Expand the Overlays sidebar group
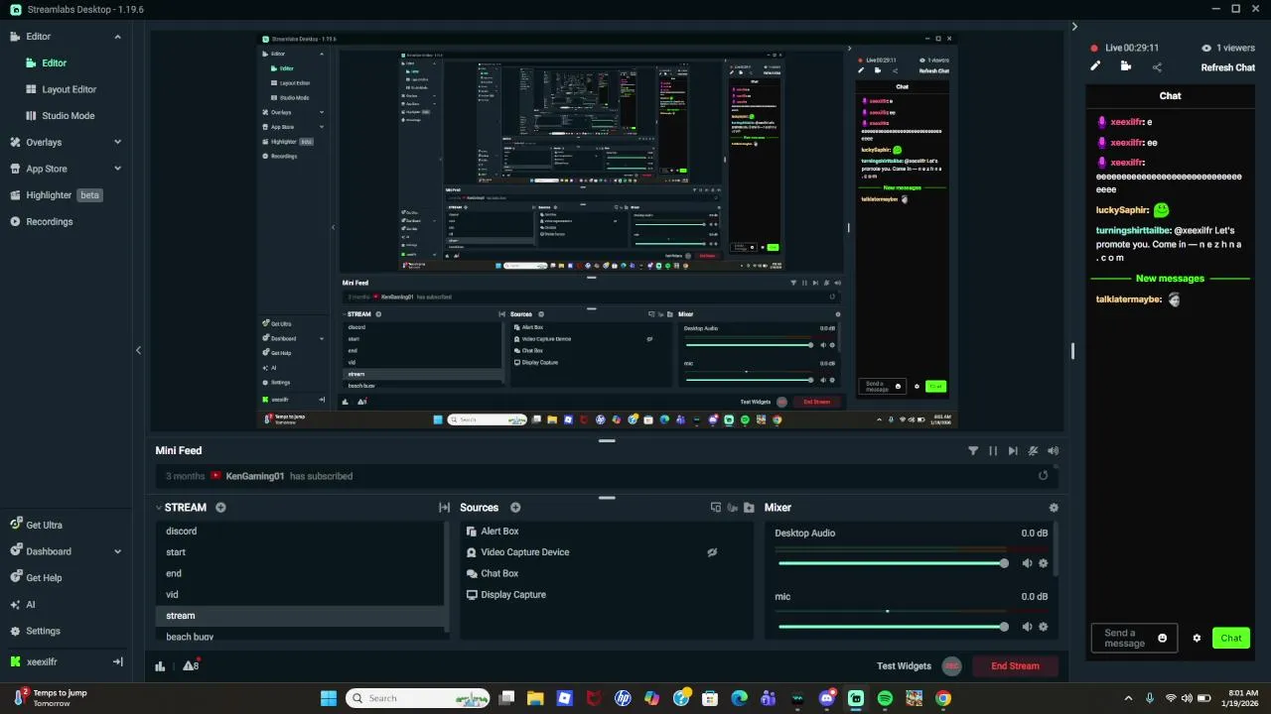 [x=117, y=142]
